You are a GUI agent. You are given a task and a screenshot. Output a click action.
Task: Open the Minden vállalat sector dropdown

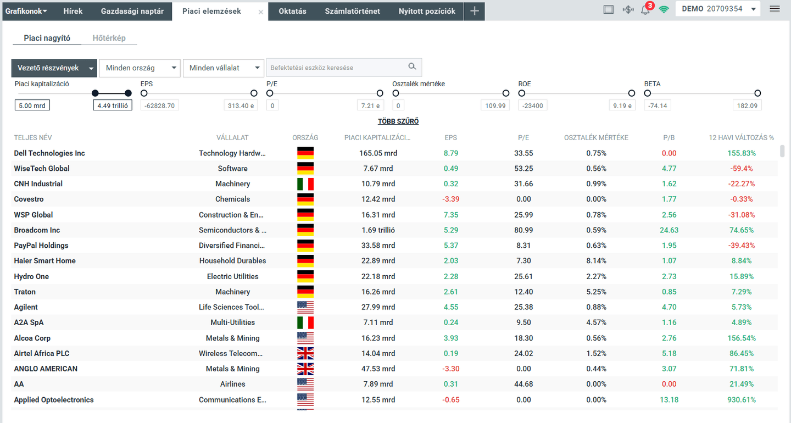(224, 68)
